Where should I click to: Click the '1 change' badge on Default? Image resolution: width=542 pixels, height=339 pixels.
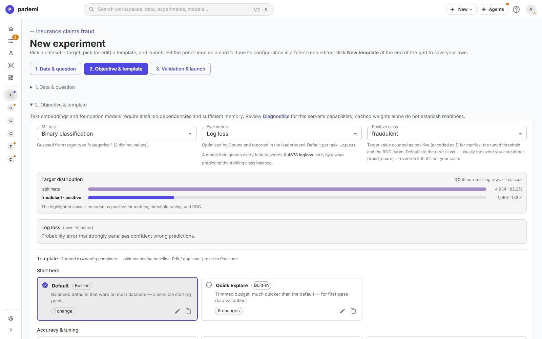[x=63, y=311]
